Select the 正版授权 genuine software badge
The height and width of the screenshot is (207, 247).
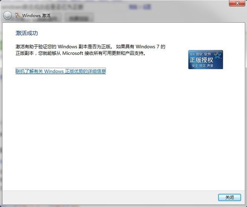[205, 60]
